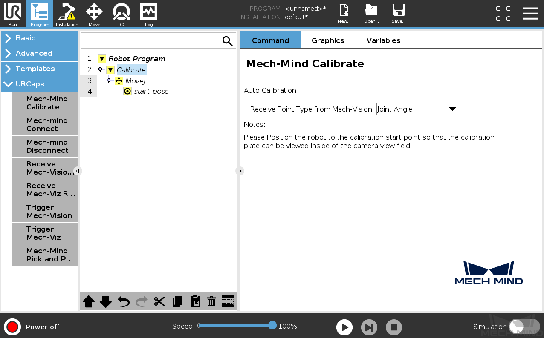Viewport: 544px width, 338px height.
Task: Click the unnamed program name
Action: point(305,9)
